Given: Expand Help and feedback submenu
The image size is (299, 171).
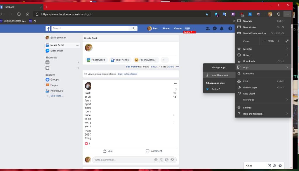Looking at the screenshot, I should [x=263, y=114].
